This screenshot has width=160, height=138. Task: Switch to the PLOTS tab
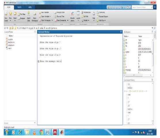(x=19, y=7)
